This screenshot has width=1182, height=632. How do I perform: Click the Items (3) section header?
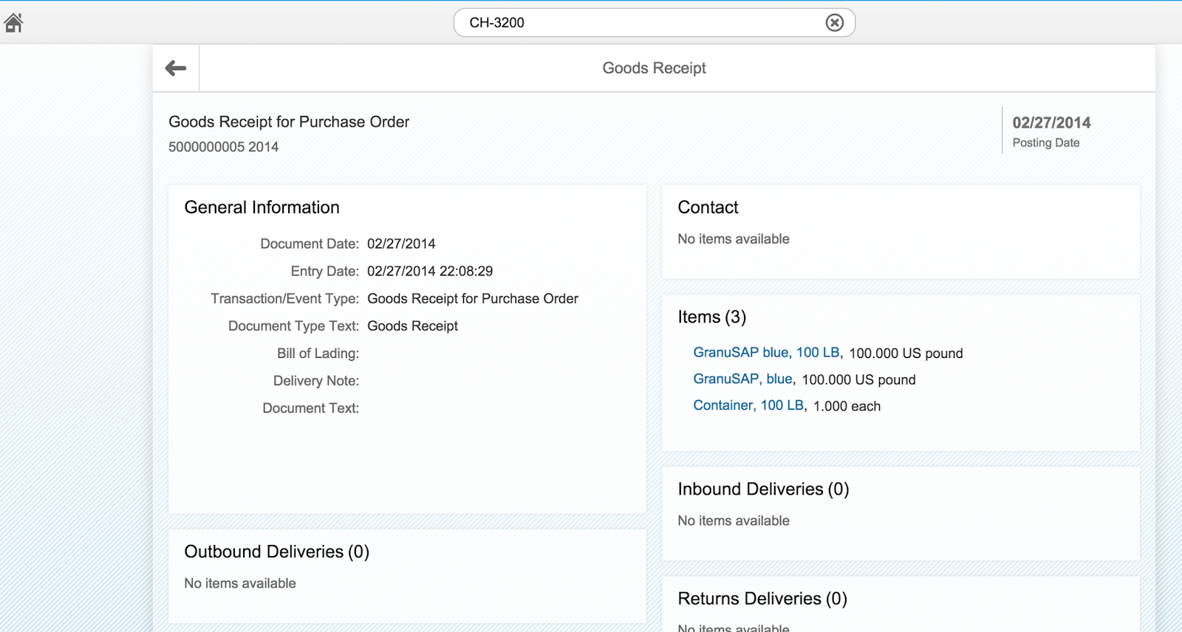pos(711,317)
